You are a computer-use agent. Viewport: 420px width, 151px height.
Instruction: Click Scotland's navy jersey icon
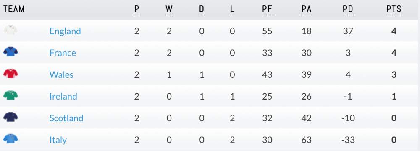click(11, 117)
